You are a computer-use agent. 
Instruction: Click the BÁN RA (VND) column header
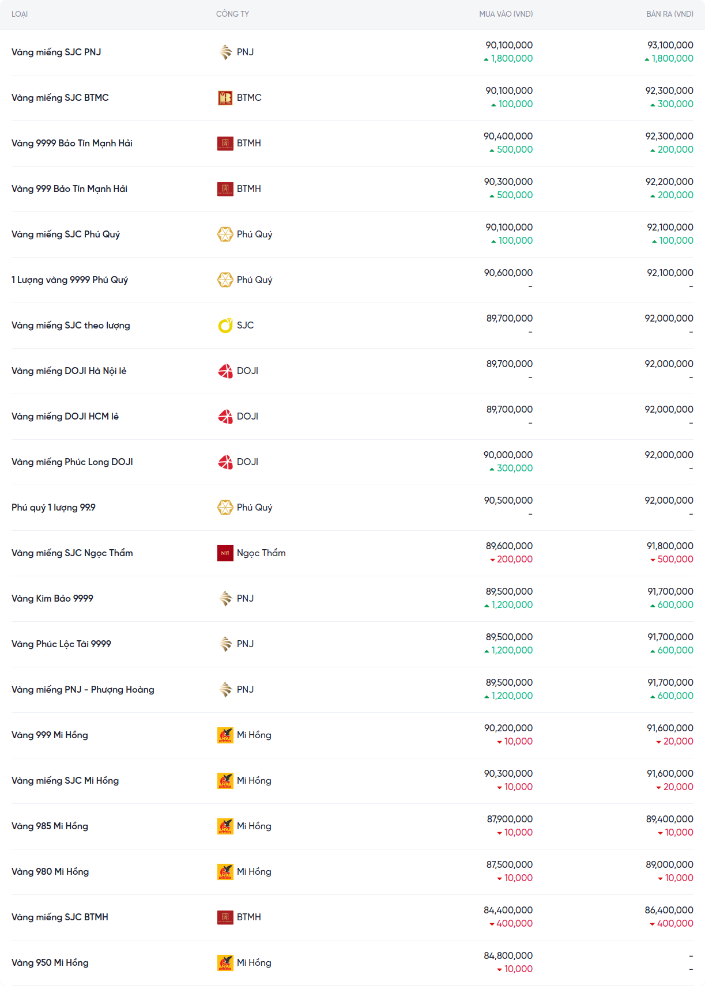point(669,14)
